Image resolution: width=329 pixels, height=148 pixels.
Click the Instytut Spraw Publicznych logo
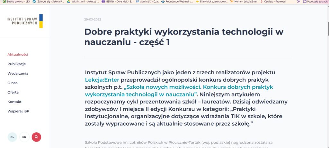25,21
